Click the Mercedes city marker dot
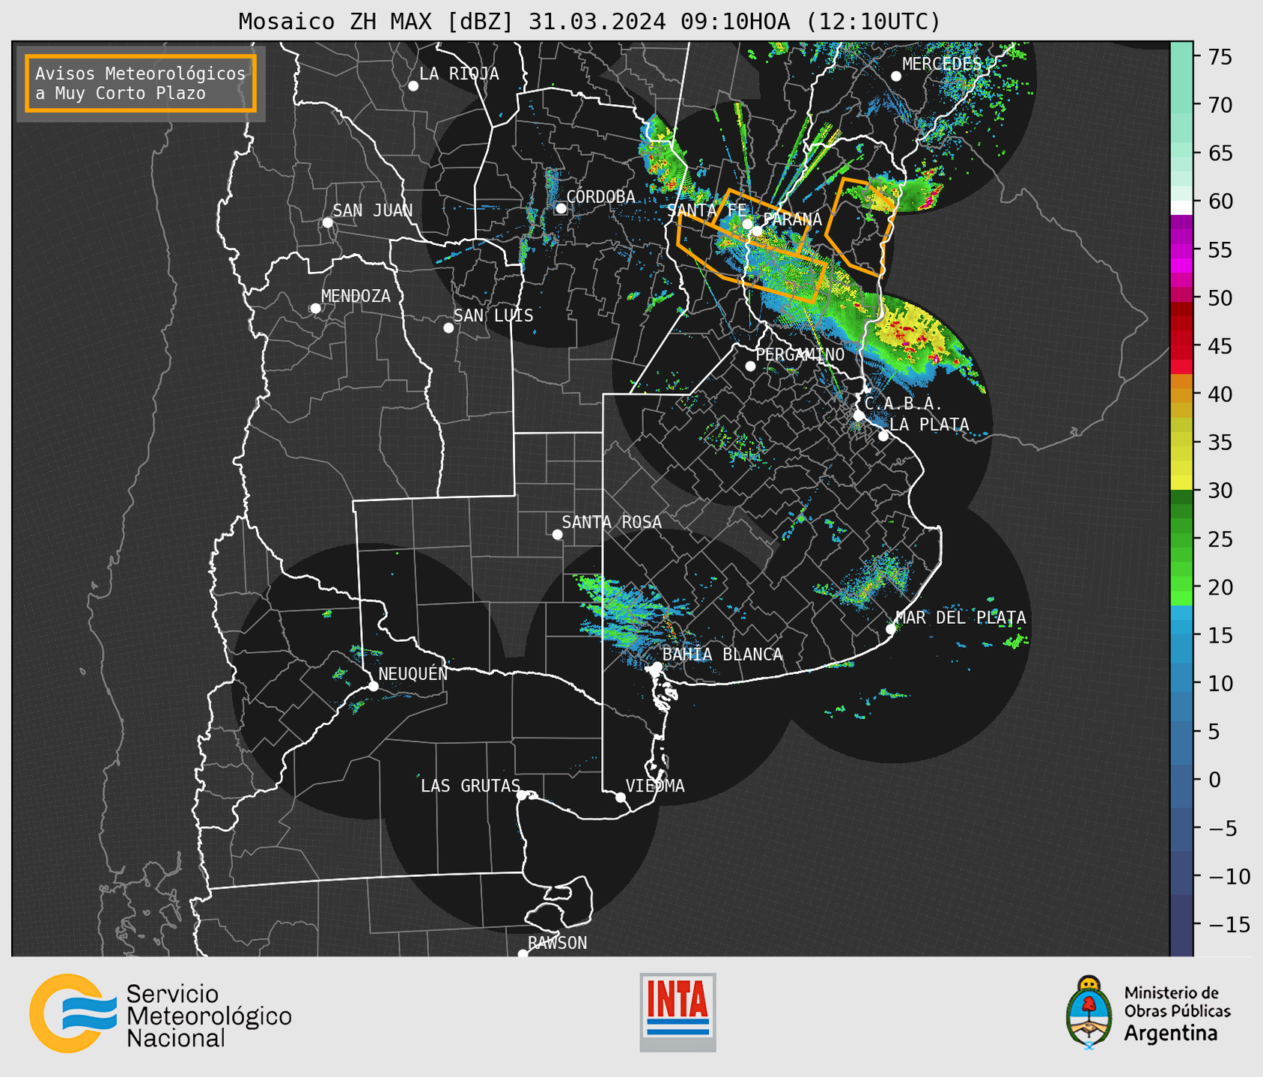Screen dimensions: 1263x1077 (896, 76)
